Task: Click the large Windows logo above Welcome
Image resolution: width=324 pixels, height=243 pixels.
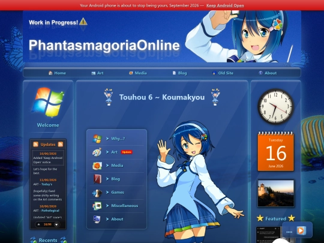Action: coord(48,102)
